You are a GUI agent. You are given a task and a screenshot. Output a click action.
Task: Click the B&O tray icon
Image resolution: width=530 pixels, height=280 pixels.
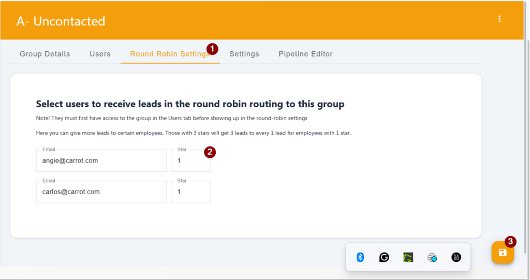tap(457, 257)
